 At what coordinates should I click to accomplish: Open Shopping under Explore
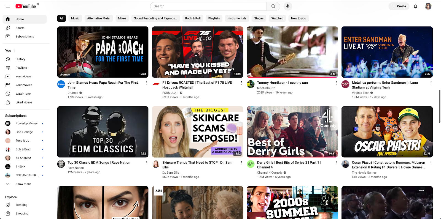[25, 213]
